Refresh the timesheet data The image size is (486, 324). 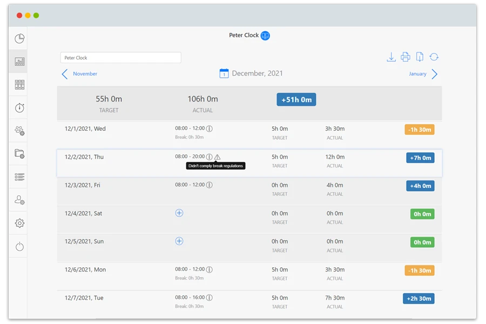click(435, 57)
